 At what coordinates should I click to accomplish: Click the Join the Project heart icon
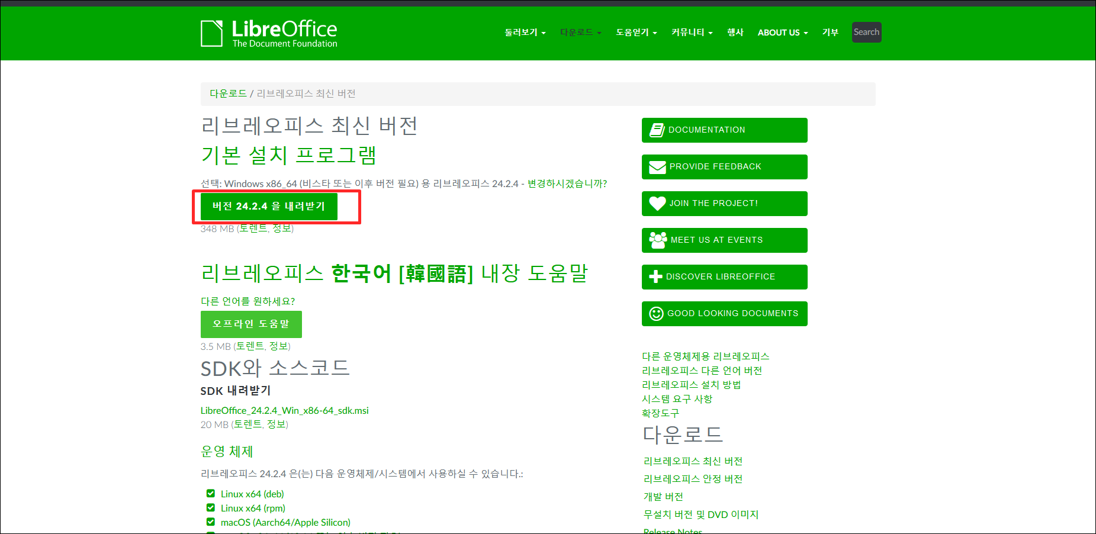[x=657, y=204]
